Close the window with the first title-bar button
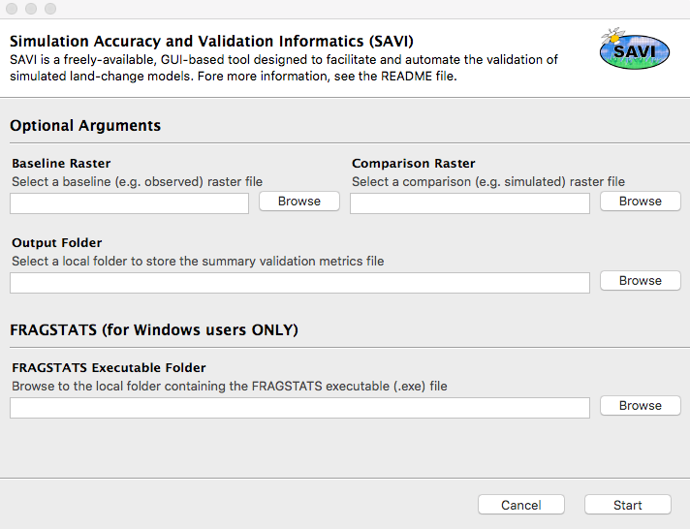Viewport: 690px width, 529px height. [12, 9]
